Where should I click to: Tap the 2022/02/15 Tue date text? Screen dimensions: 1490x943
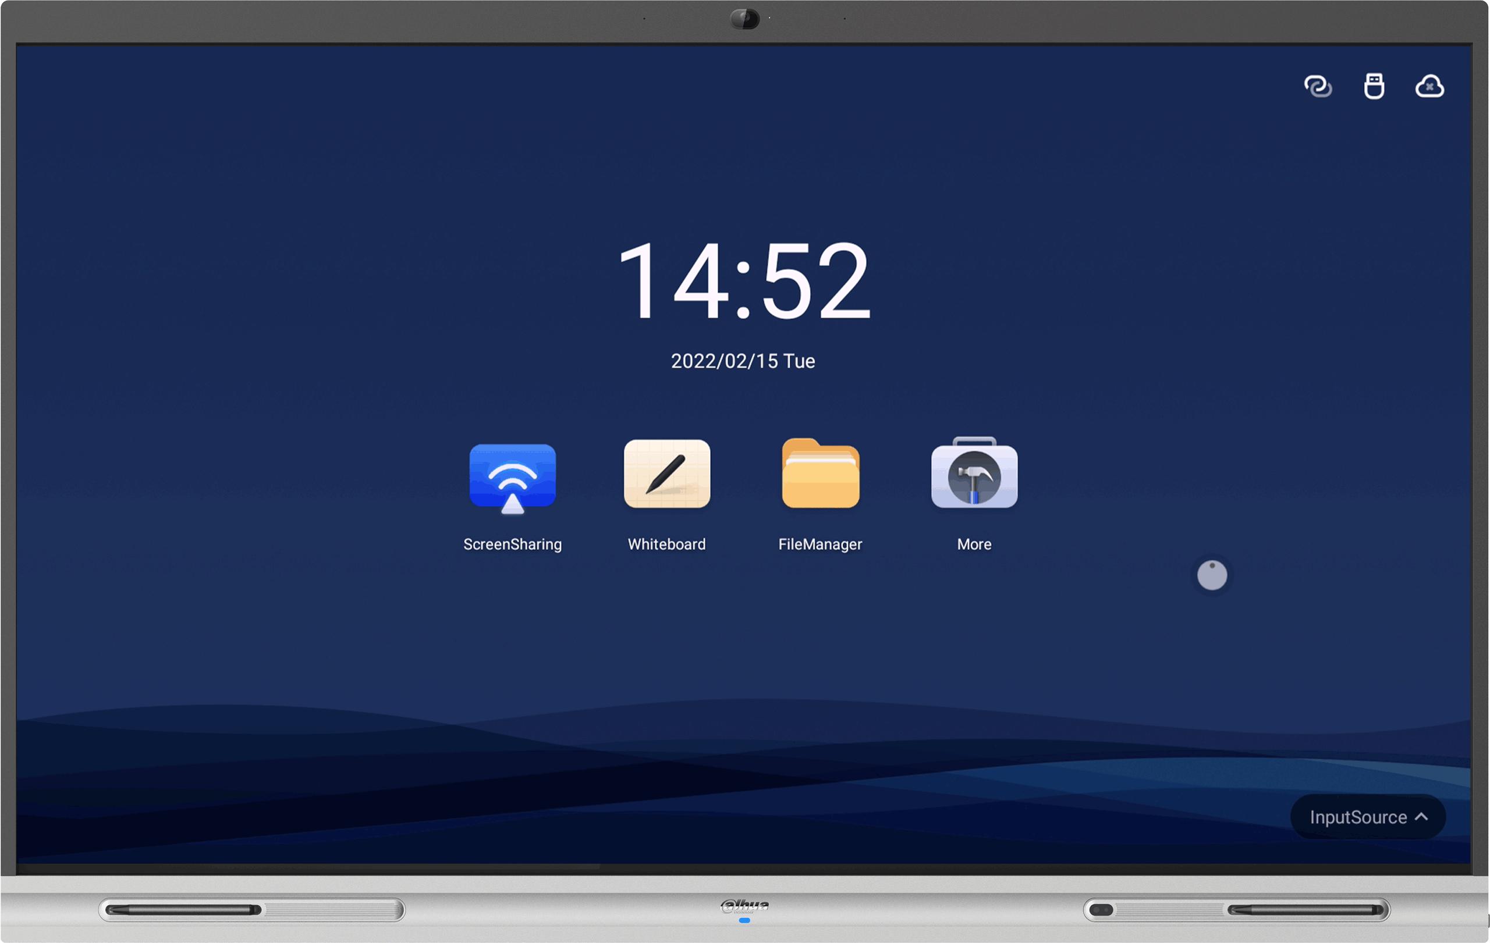click(743, 361)
